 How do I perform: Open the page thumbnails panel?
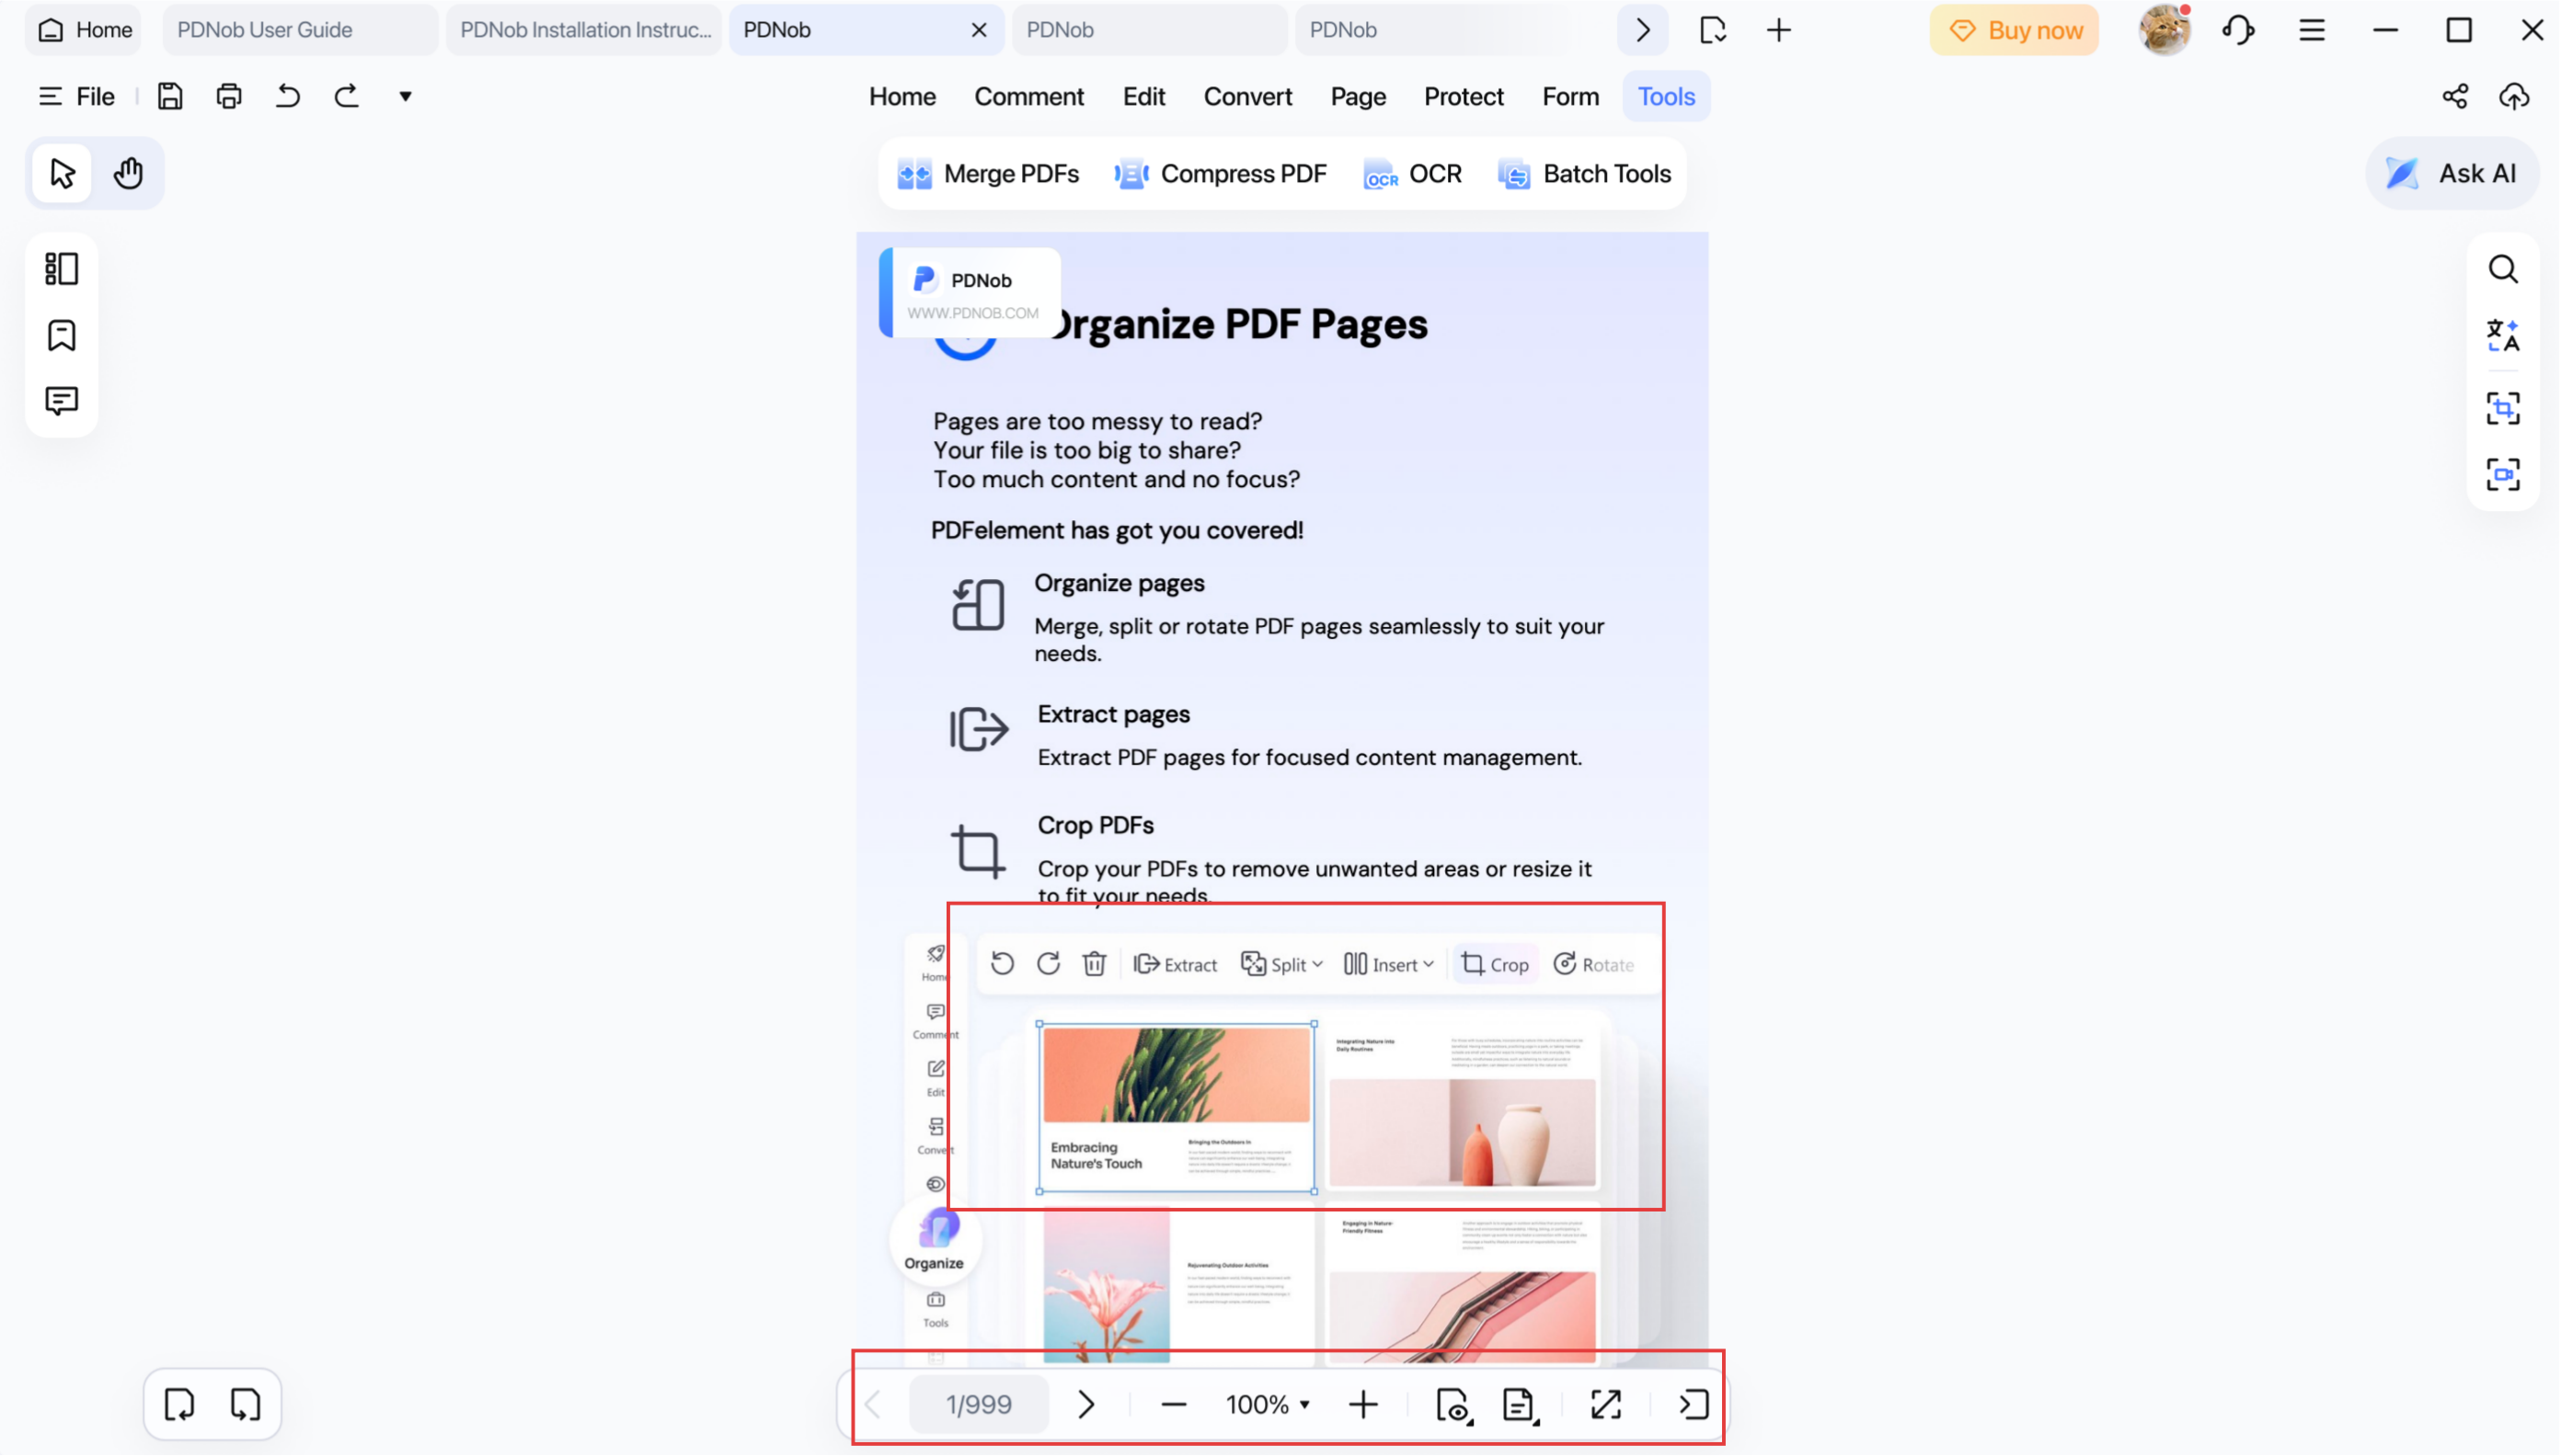[x=61, y=268]
